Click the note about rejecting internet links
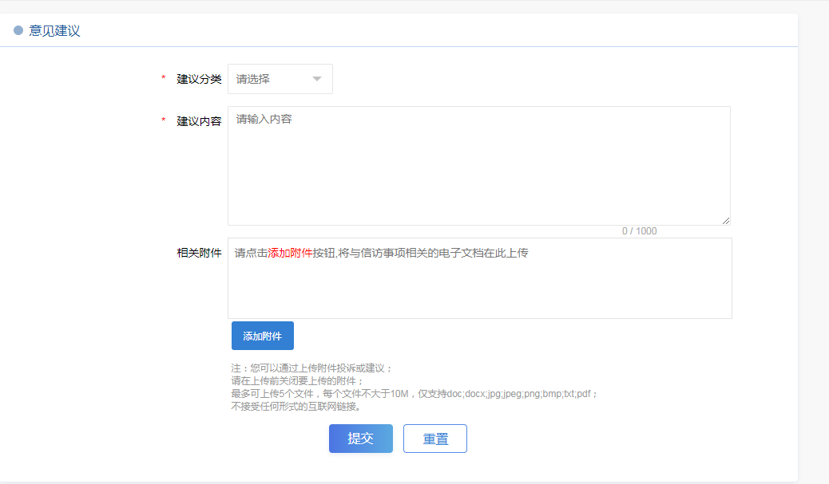 click(x=296, y=406)
